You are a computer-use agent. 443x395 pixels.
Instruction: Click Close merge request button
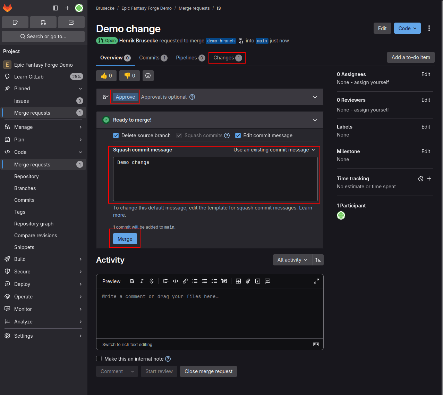208,371
